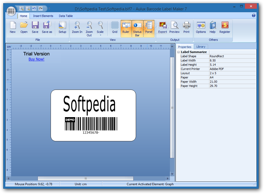Choose Save as in File group
264x194 pixels.
pos(47,28)
